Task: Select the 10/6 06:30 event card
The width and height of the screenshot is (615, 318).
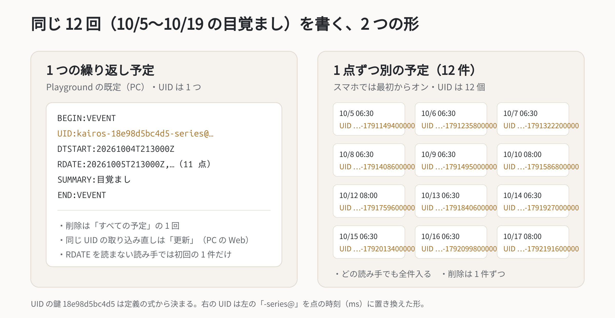Action: click(451, 119)
